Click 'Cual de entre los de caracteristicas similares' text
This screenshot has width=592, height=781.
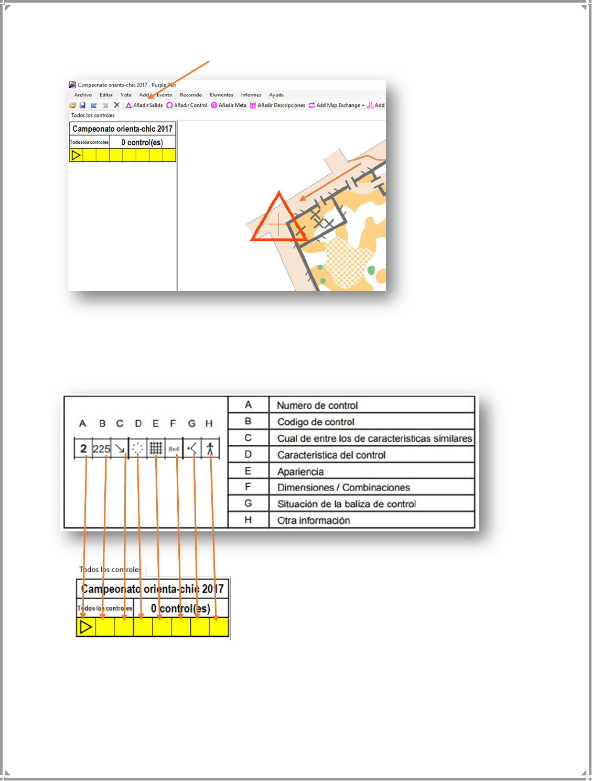pyautogui.click(x=374, y=438)
